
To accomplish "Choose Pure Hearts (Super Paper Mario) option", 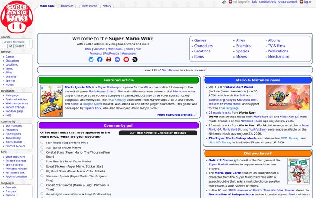I will [42, 161].
